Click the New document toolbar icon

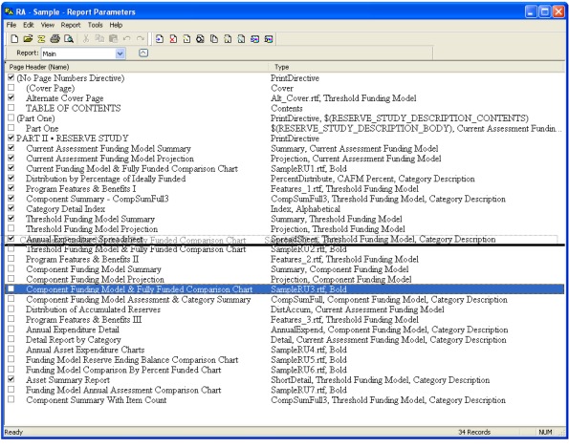[x=14, y=39]
